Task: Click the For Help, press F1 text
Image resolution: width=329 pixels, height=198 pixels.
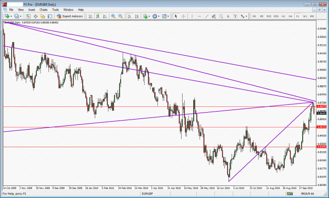Action: [x=14, y=194]
